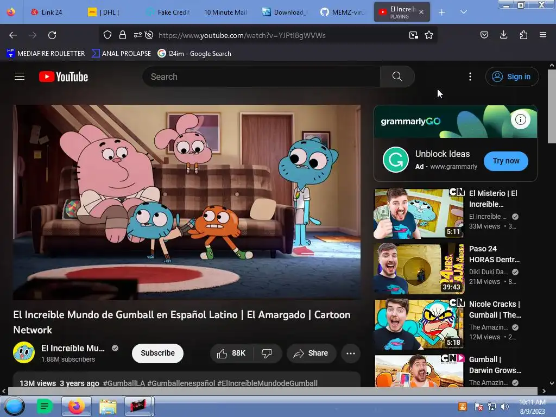Expand the list all tabs chevron
Screen dimensions: 556x417
(464, 12)
